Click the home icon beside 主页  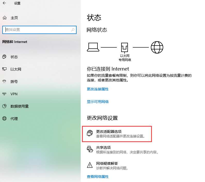[5, 18]
